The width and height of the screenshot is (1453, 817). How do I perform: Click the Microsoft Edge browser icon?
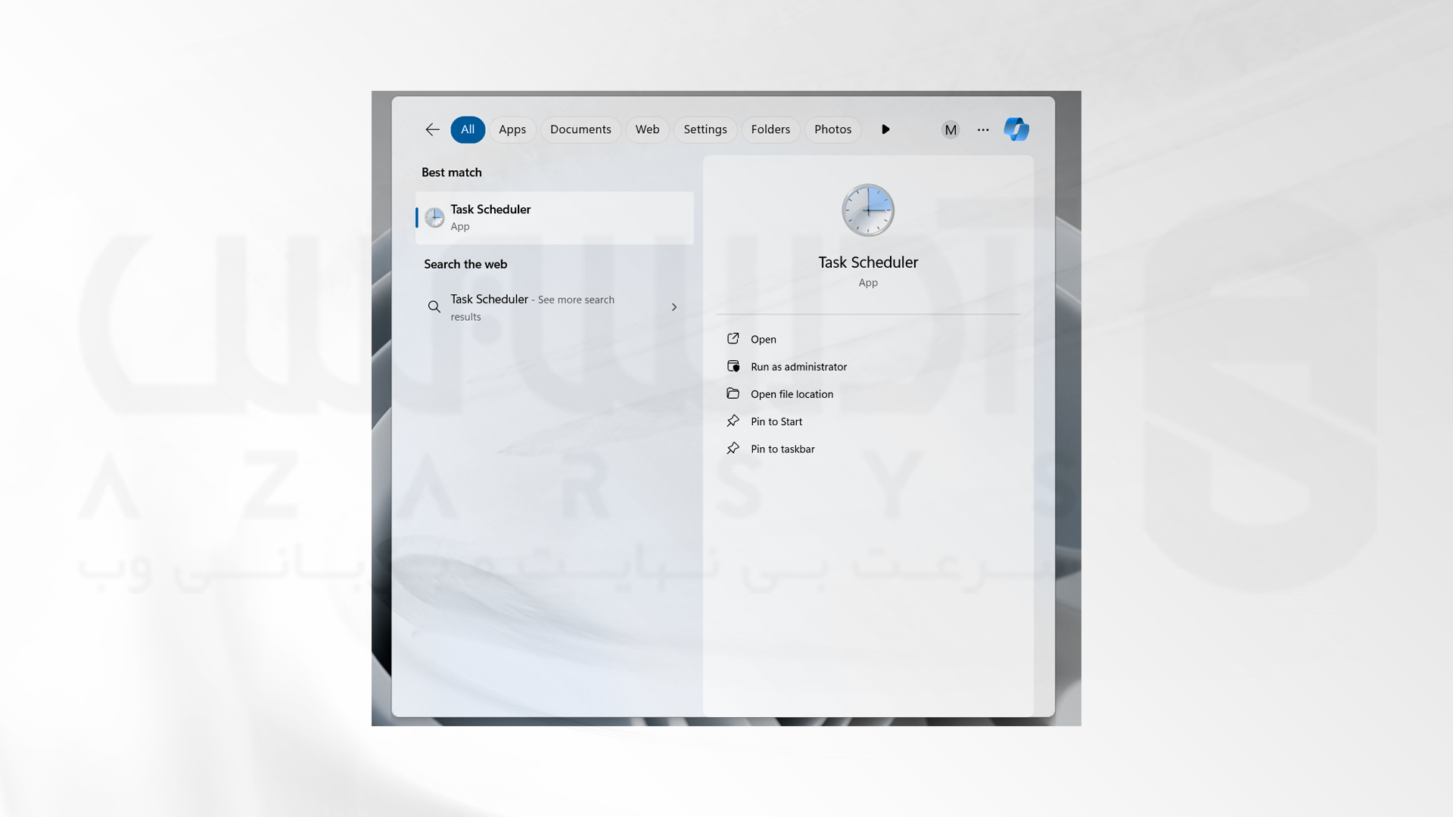(1017, 129)
